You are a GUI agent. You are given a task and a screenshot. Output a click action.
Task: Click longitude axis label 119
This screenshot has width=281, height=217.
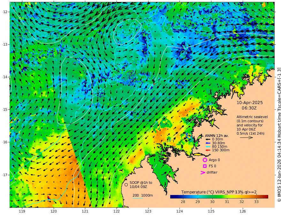pos(22,211)
